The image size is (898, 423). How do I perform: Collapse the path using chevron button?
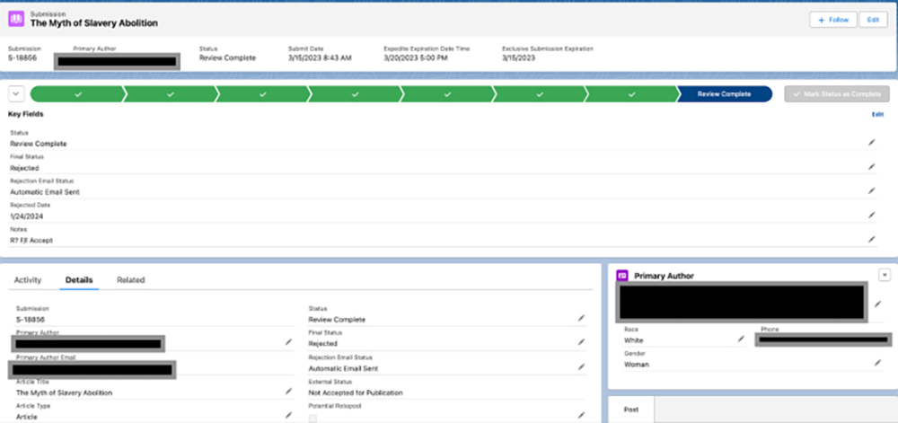[16, 93]
